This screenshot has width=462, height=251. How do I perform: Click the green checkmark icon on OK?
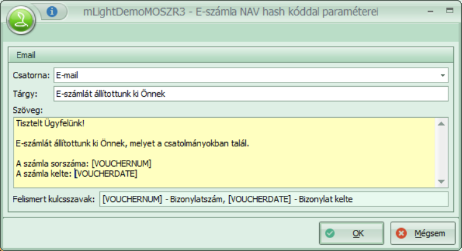pyautogui.click(x=330, y=234)
